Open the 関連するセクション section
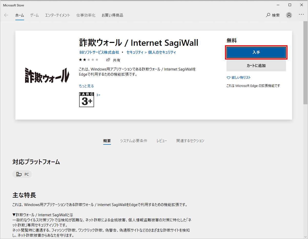 [190, 141]
